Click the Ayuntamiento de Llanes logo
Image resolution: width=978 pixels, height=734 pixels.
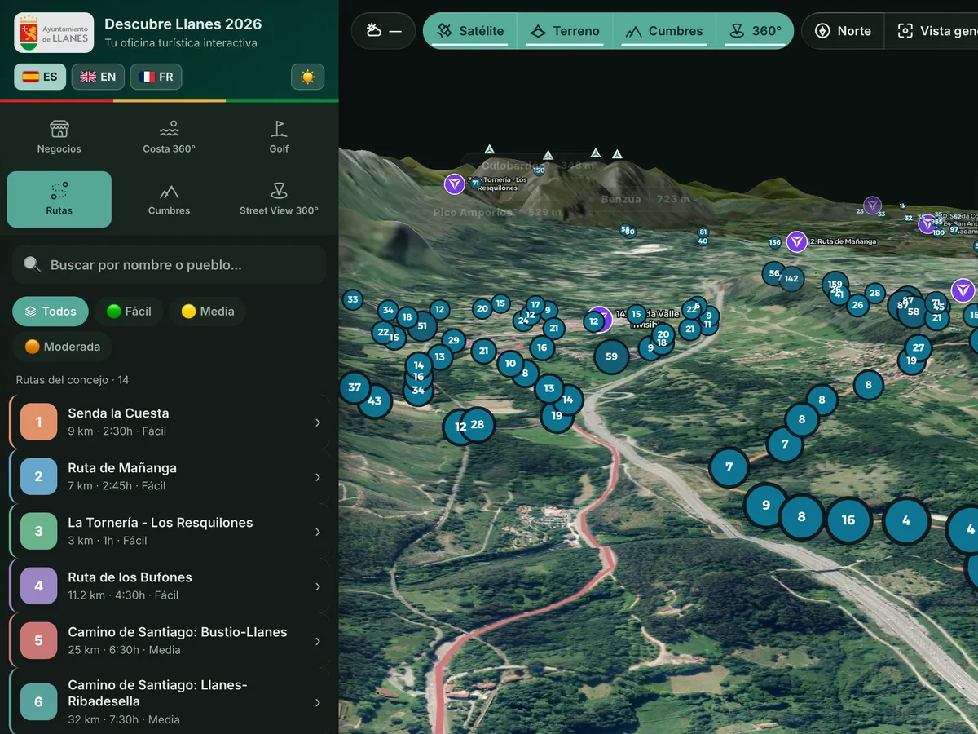pyautogui.click(x=54, y=33)
